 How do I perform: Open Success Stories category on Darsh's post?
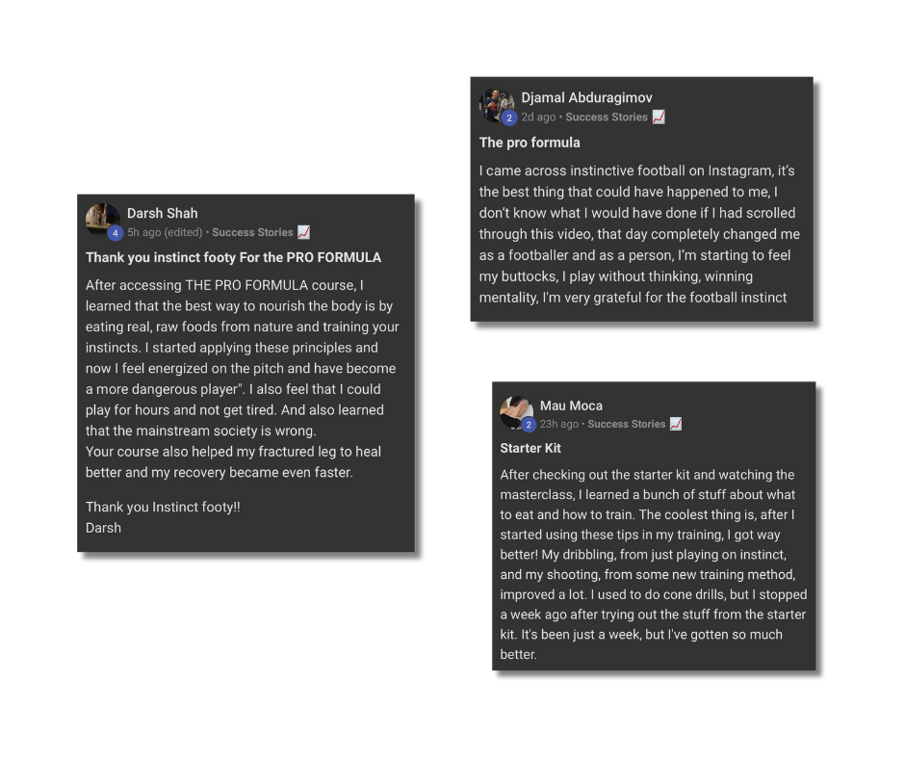252,232
